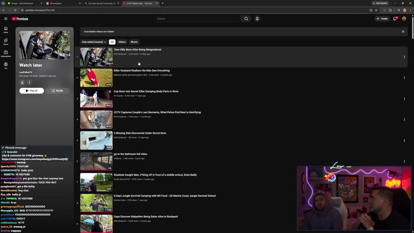Open the account avatar menu

pos(404,19)
